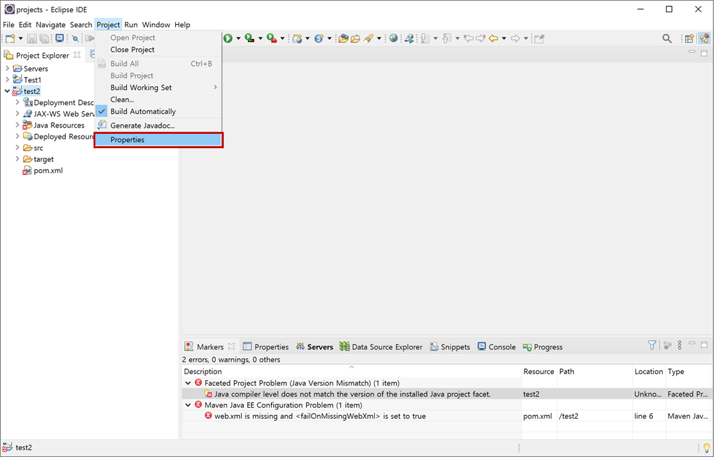
Task: Collapse Faceted Project Problem group
Action: [x=188, y=384]
